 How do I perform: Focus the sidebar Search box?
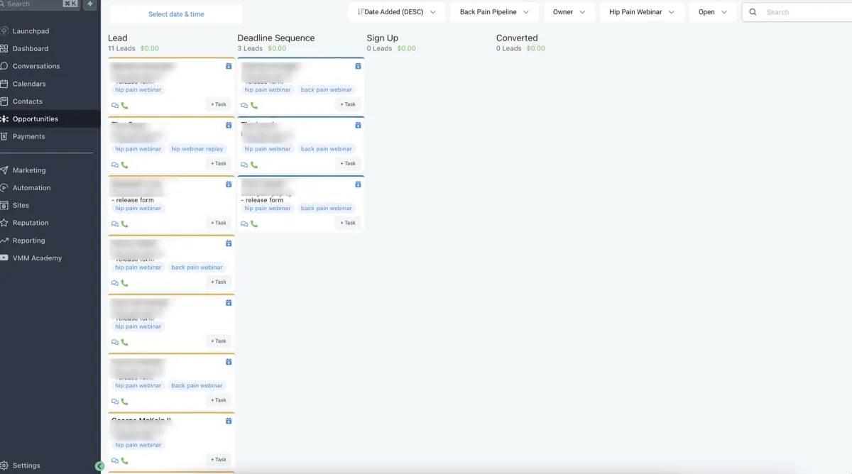point(39,4)
